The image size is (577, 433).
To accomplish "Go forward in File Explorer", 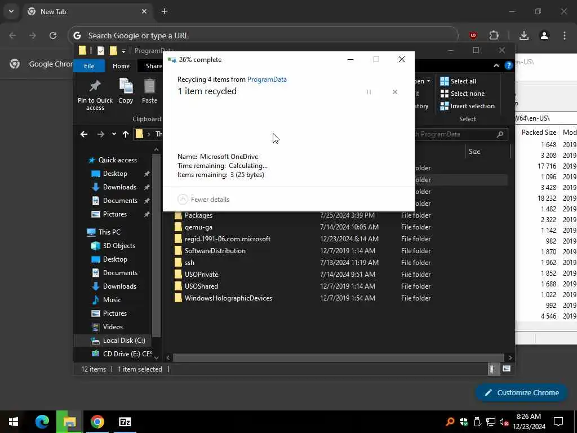I will pyautogui.click(x=100, y=134).
